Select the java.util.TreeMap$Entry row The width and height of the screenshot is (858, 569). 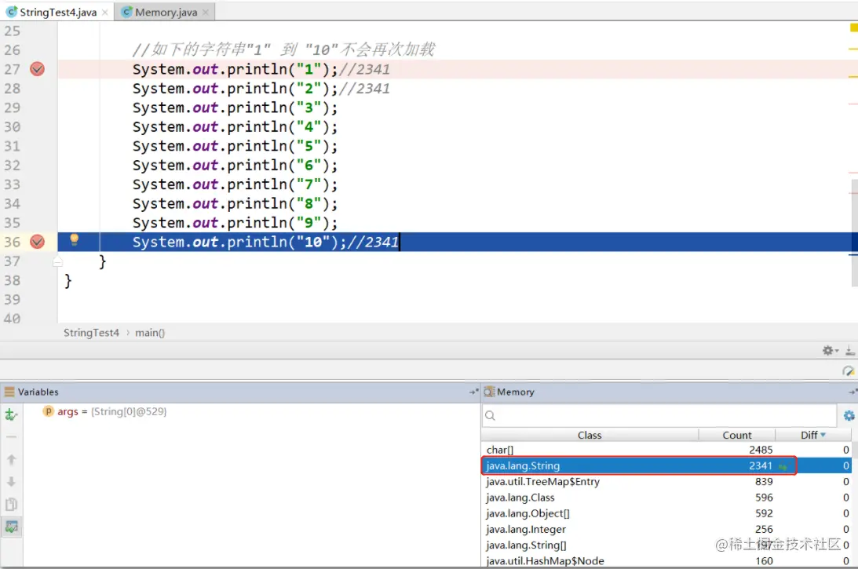pyautogui.click(x=666, y=481)
